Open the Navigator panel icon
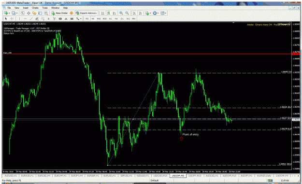The width and height of the screenshot is (302, 184). point(34,13)
